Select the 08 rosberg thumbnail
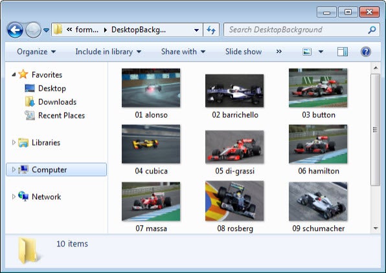 pos(234,201)
